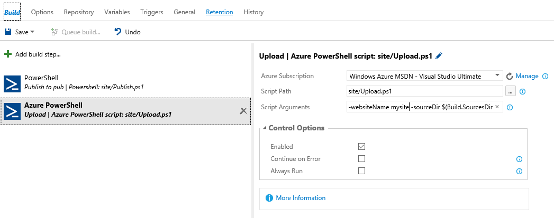
Task: Click info icon for Continue on Error
Action: pos(519,159)
